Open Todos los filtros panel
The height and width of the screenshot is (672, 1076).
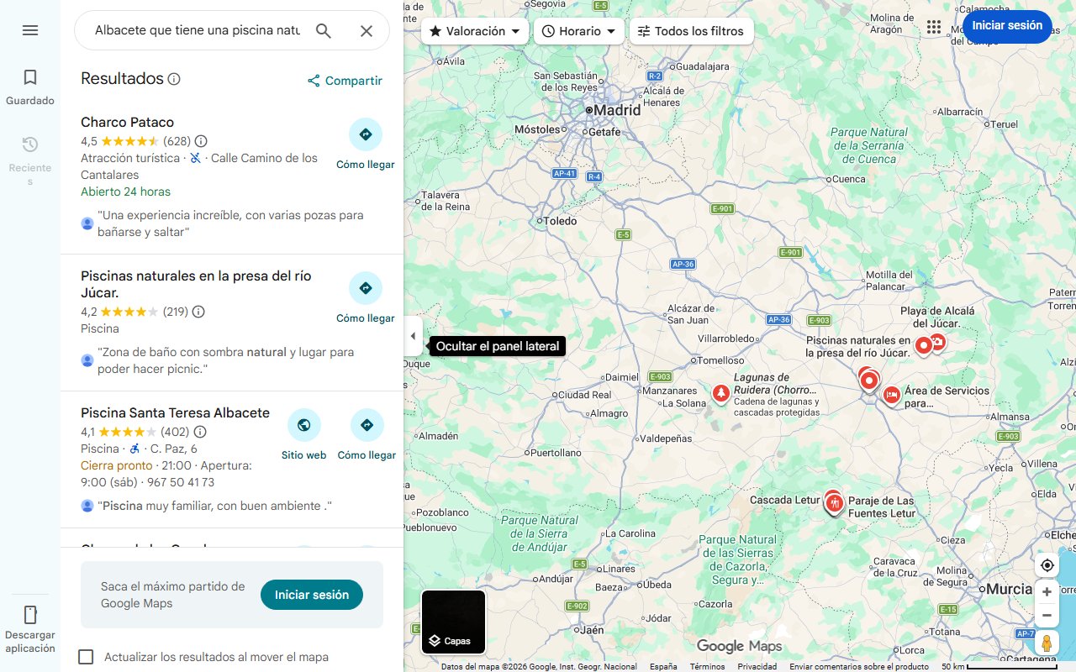[691, 31]
